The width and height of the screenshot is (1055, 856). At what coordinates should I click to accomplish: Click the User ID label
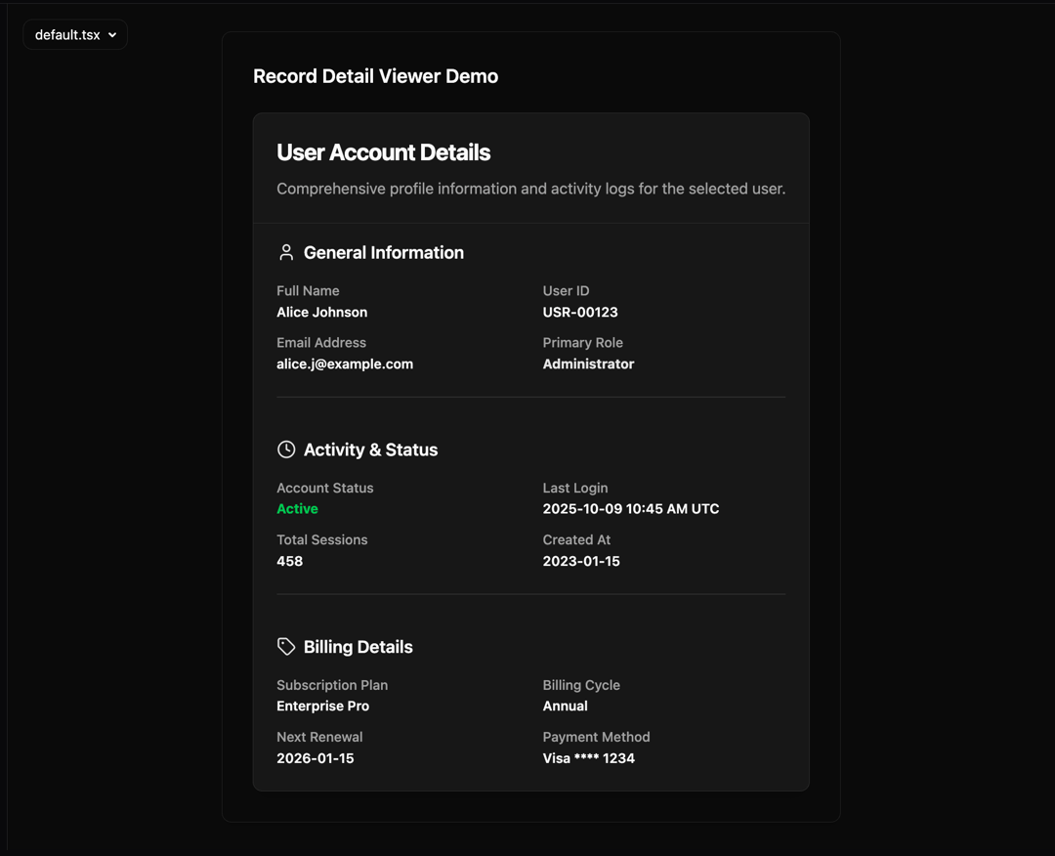click(566, 291)
